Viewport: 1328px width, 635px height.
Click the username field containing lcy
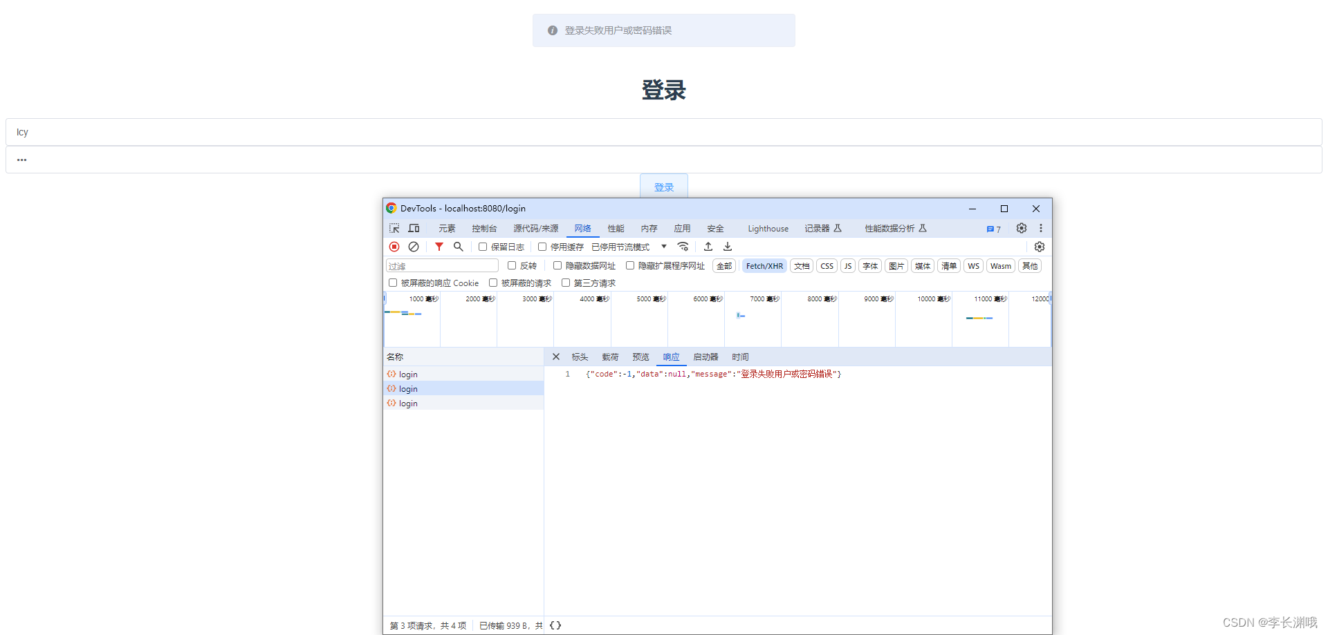tap(664, 132)
